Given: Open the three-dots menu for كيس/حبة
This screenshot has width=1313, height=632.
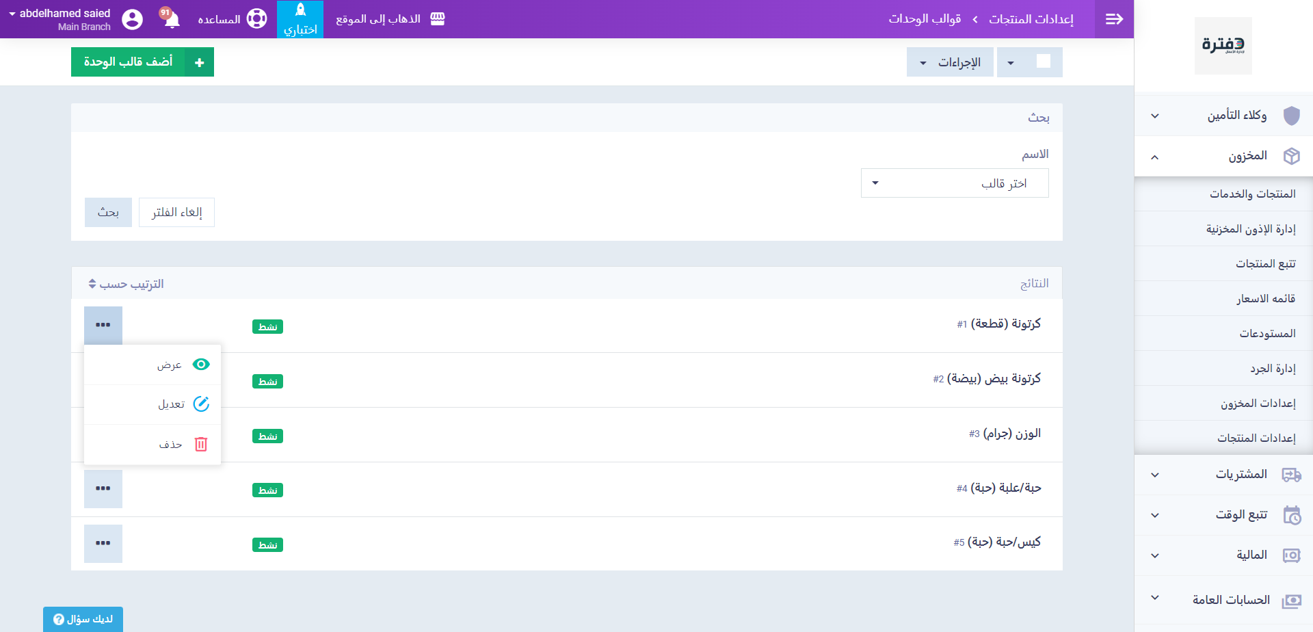Looking at the screenshot, I should click(x=103, y=543).
